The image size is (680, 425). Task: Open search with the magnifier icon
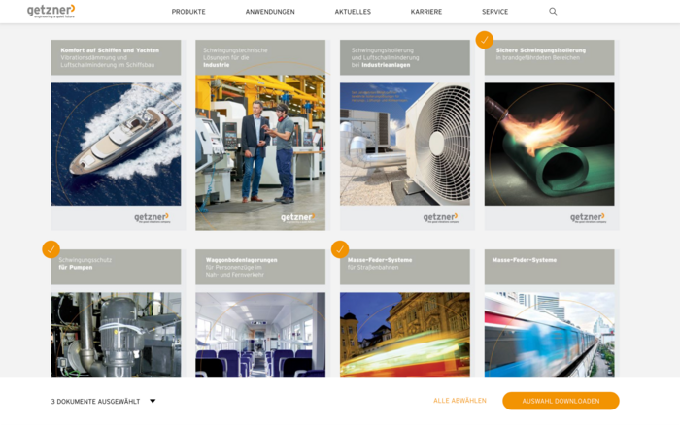[x=553, y=12]
